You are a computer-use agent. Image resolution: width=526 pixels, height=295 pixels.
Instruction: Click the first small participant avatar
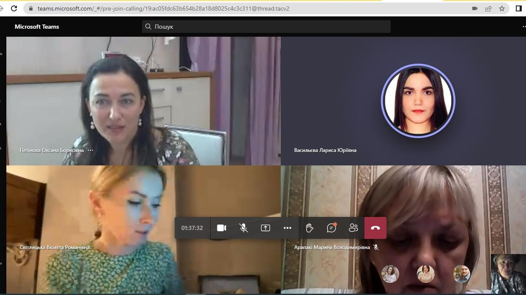click(x=390, y=274)
